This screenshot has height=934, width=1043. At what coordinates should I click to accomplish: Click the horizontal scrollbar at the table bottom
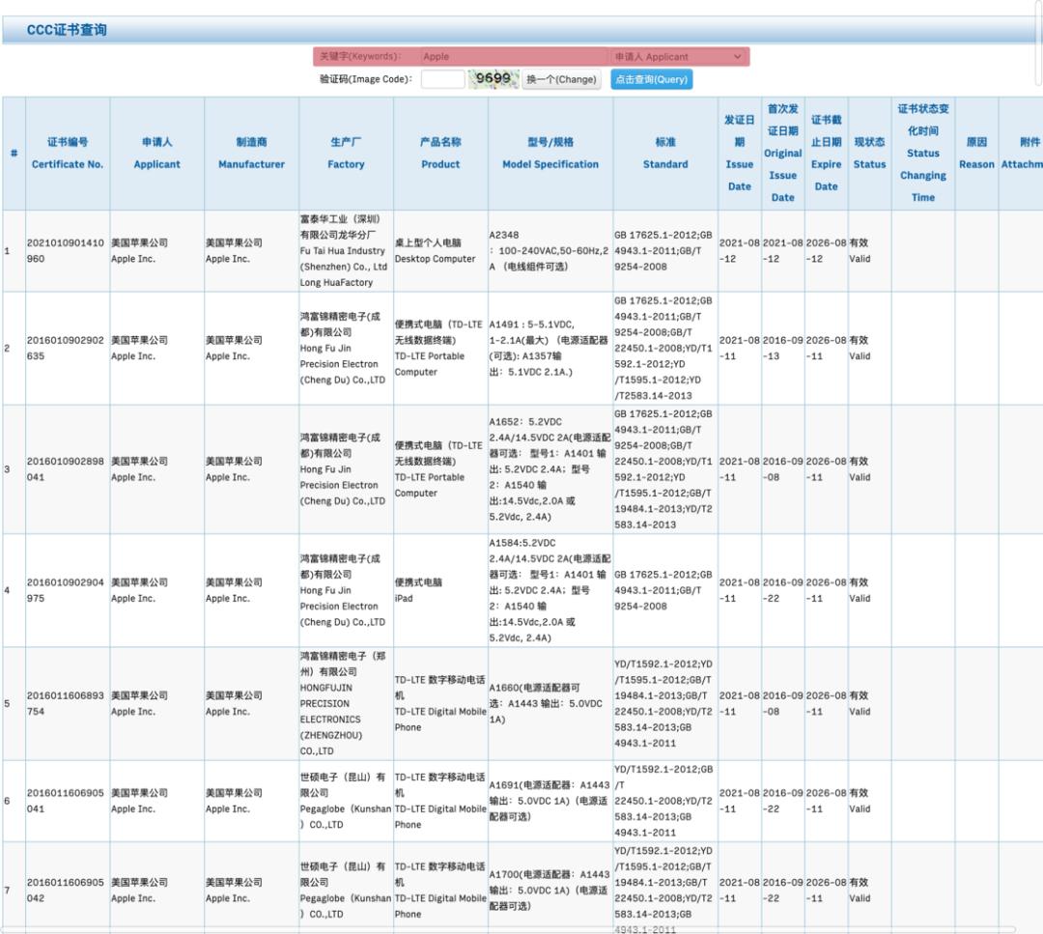coord(510,928)
